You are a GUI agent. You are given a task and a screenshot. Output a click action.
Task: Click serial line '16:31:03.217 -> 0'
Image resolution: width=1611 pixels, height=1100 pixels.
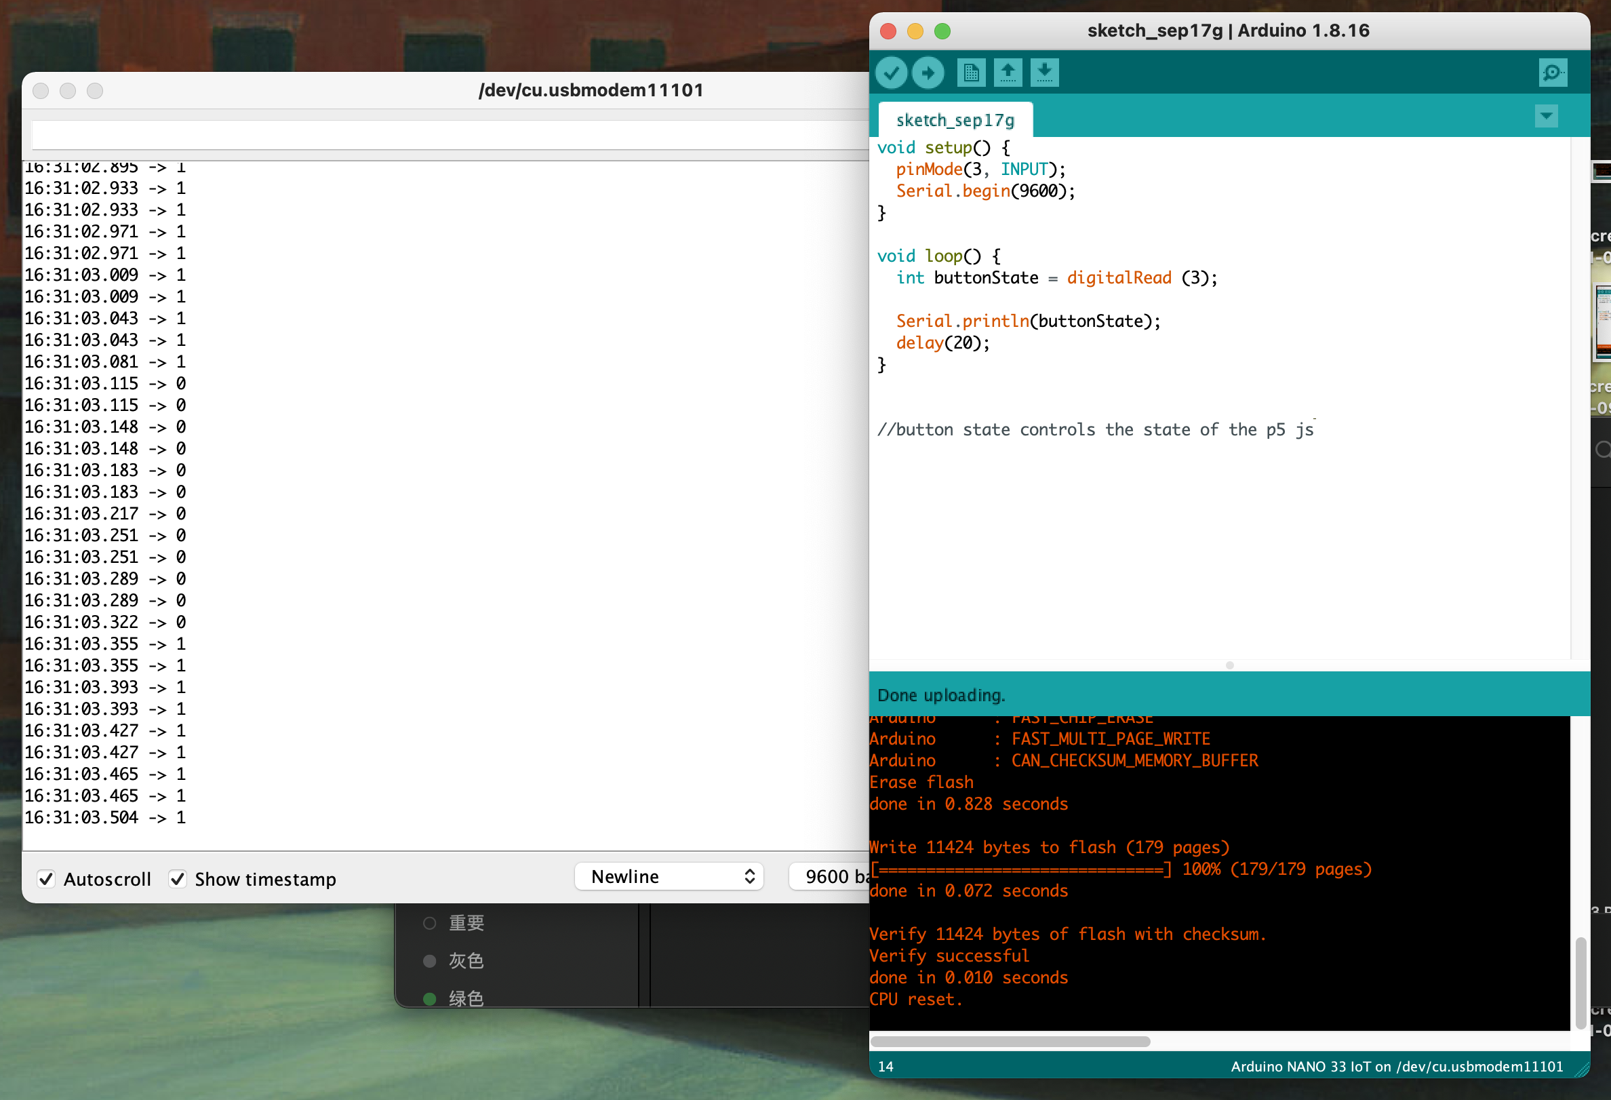coord(105,514)
